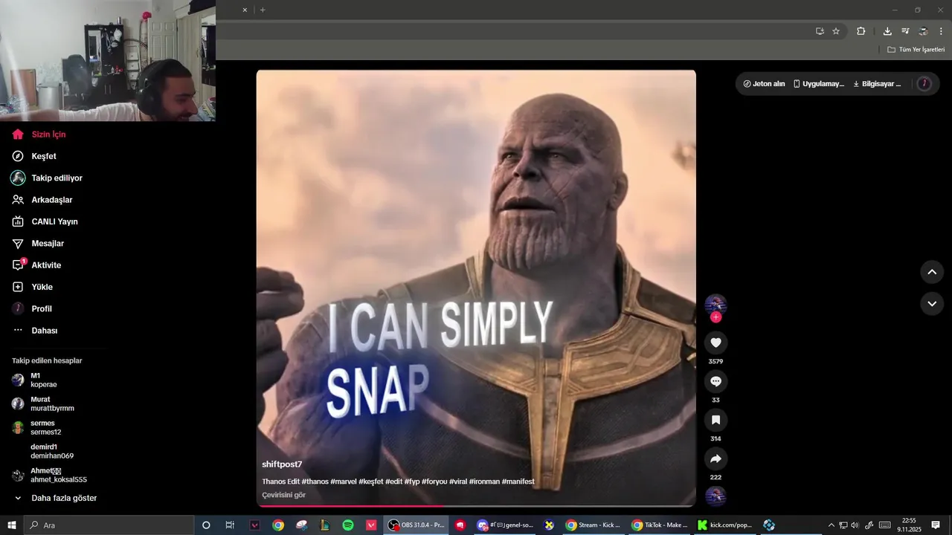Open a new Chrome tab with plus
This screenshot has height=535, width=952.
[263, 10]
